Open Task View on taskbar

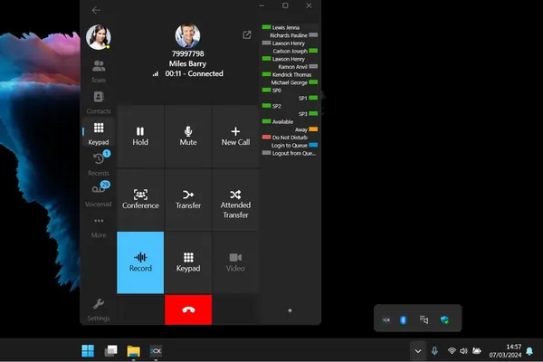(x=110, y=350)
